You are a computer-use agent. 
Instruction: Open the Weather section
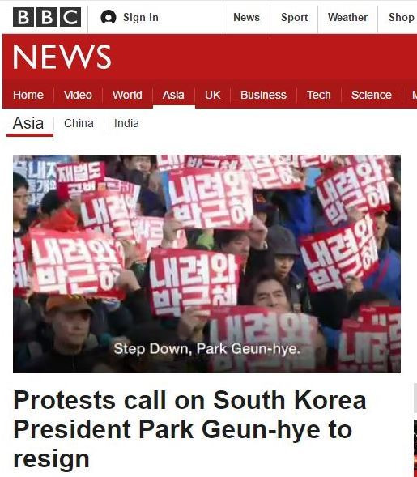point(347,17)
